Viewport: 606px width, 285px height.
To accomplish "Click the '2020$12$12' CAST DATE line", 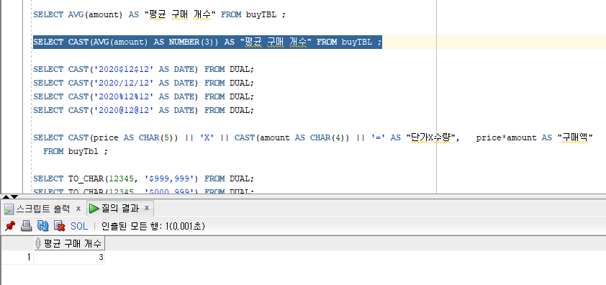I will [x=144, y=69].
